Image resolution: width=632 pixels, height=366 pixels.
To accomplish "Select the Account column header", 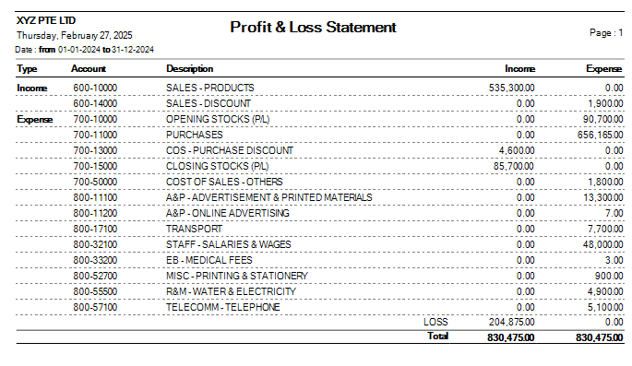I will 89,69.
